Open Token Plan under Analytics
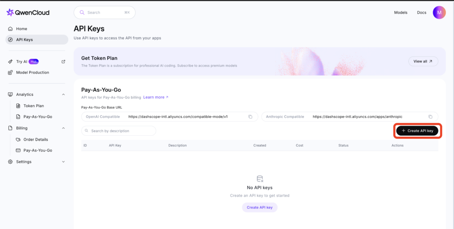This screenshot has height=229, width=454. tap(34, 106)
